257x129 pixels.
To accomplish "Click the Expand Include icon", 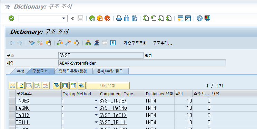I will point(65,86).
